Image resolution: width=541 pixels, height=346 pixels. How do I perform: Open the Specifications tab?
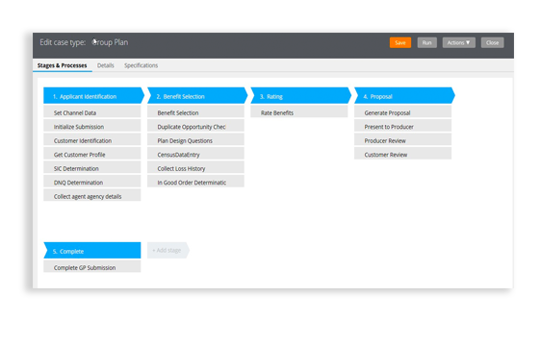(142, 65)
